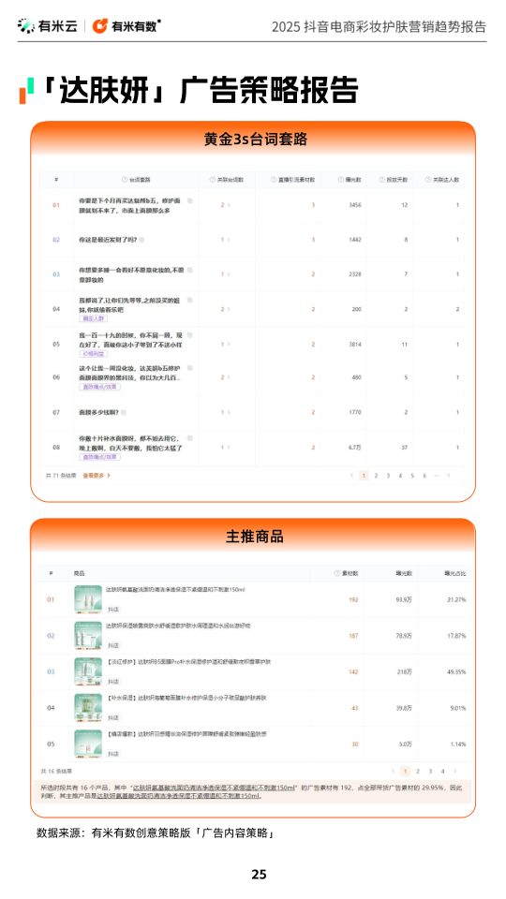Click the 主推商品 section heading
This screenshot has height=899, width=506.
[x=254, y=538]
